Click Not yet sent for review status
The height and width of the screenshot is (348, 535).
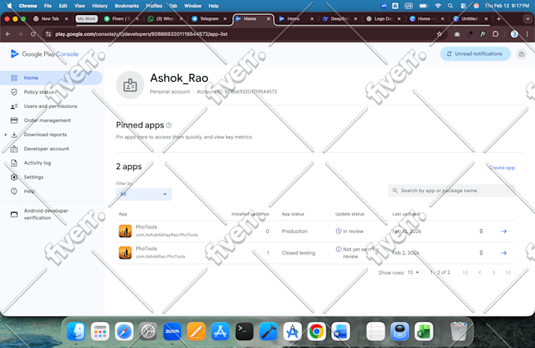(357, 253)
